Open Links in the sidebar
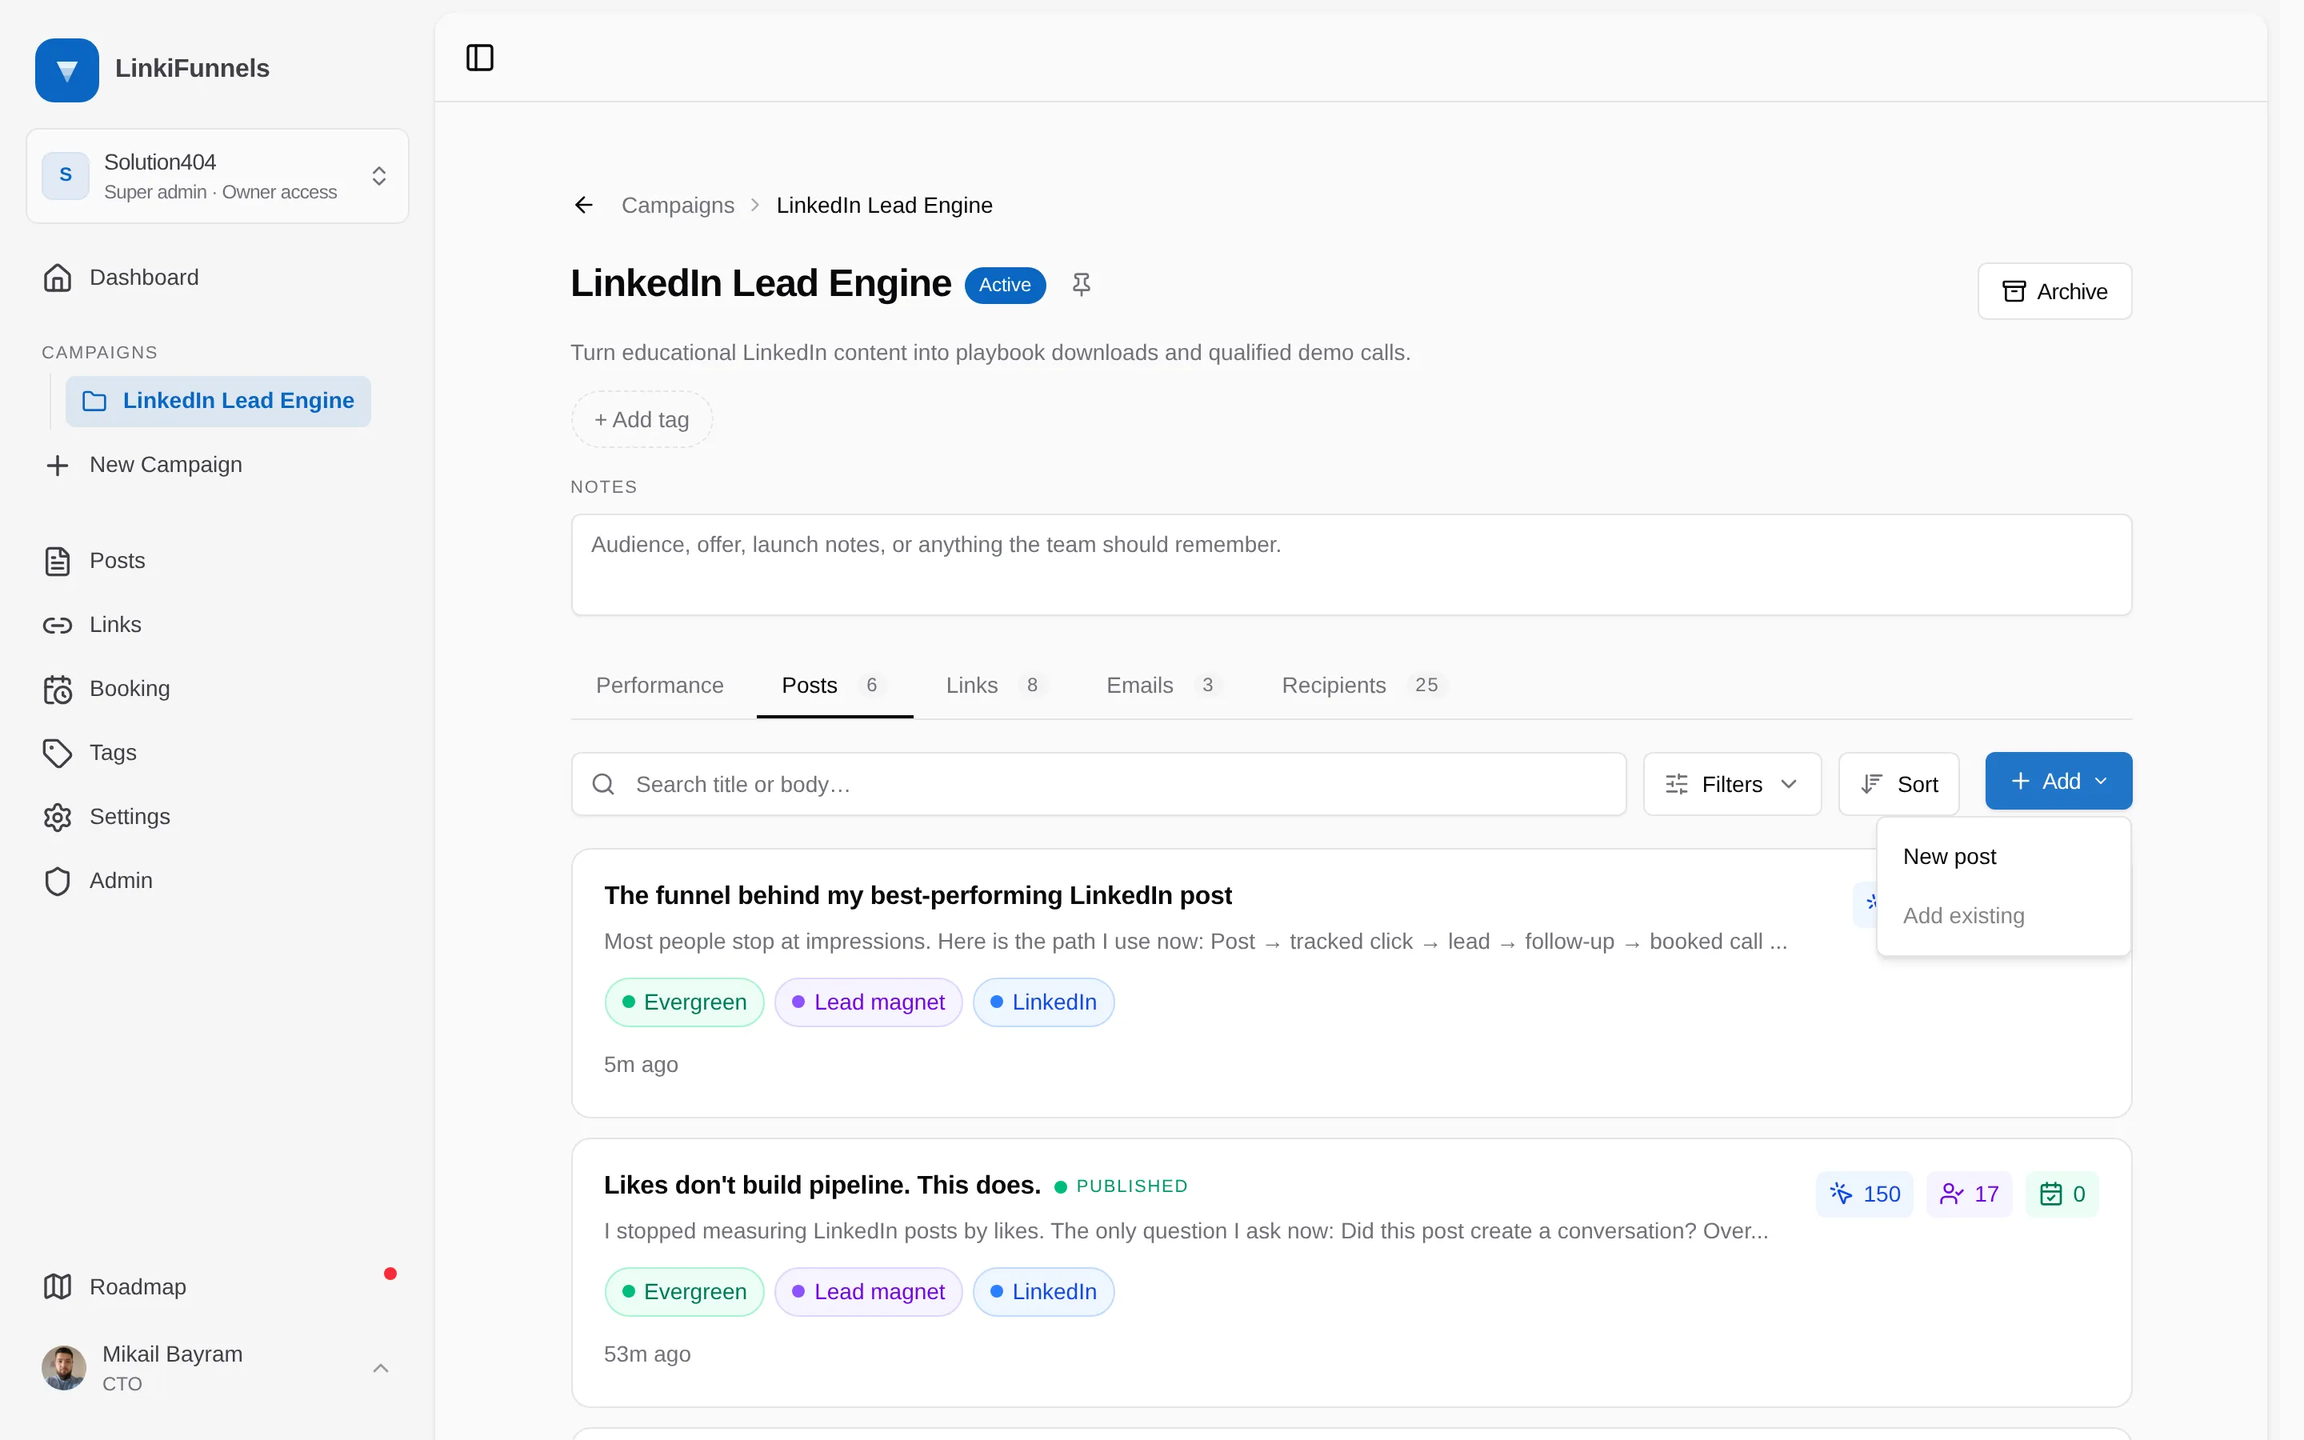 [x=217, y=625]
